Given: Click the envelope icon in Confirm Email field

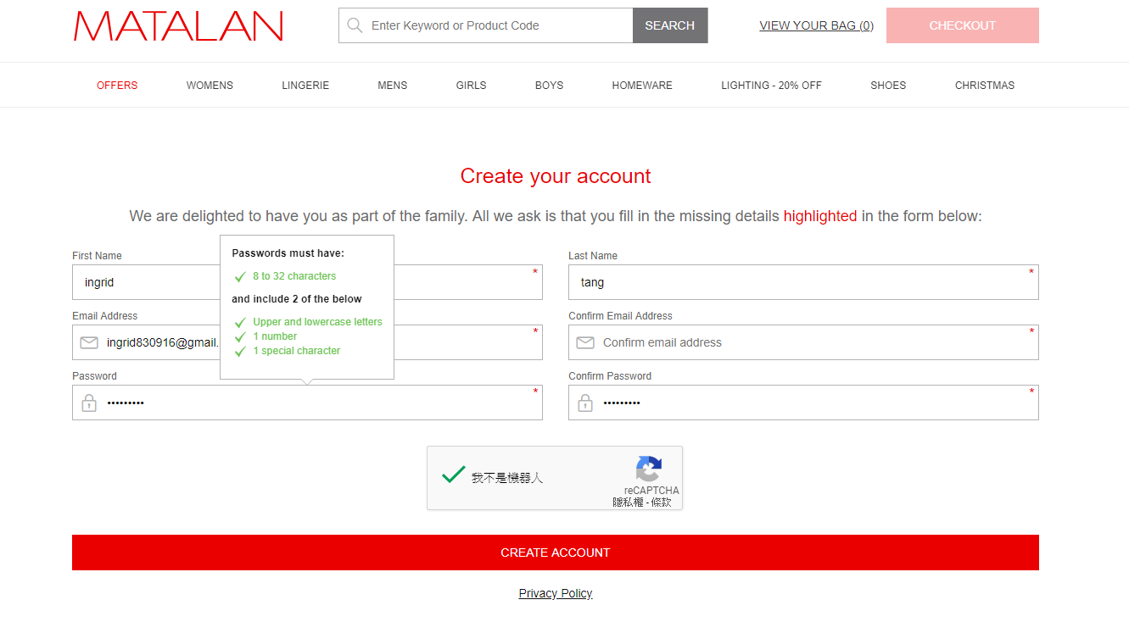Looking at the screenshot, I should tap(585, 343).
